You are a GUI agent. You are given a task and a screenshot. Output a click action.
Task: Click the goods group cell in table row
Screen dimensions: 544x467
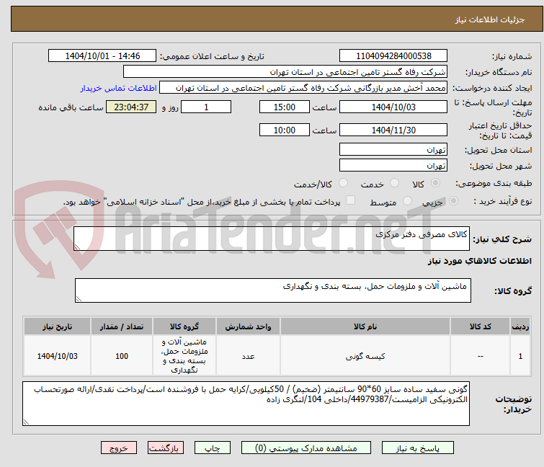click(x=184, y=356)
